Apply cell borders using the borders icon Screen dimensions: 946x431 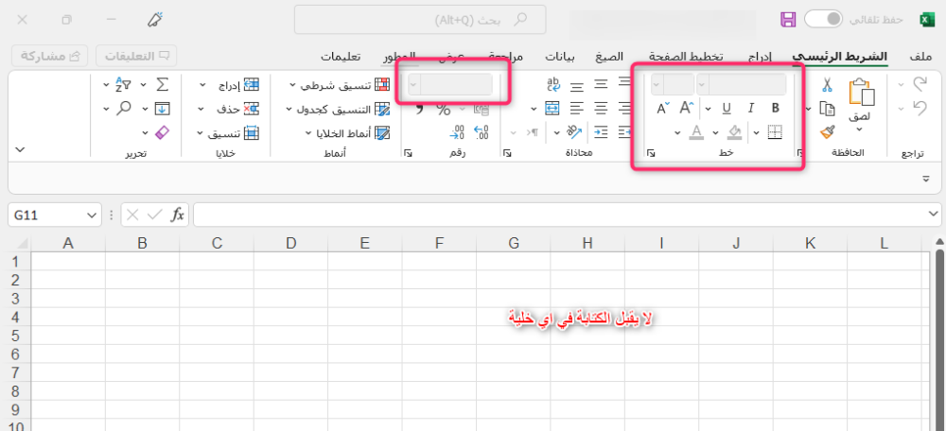775,132
